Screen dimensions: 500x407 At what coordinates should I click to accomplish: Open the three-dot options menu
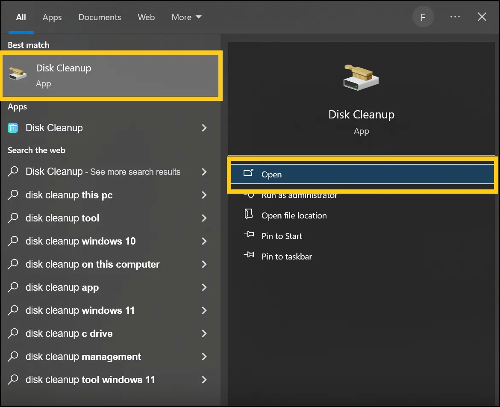pyautogui.click(x=455, y=17)
